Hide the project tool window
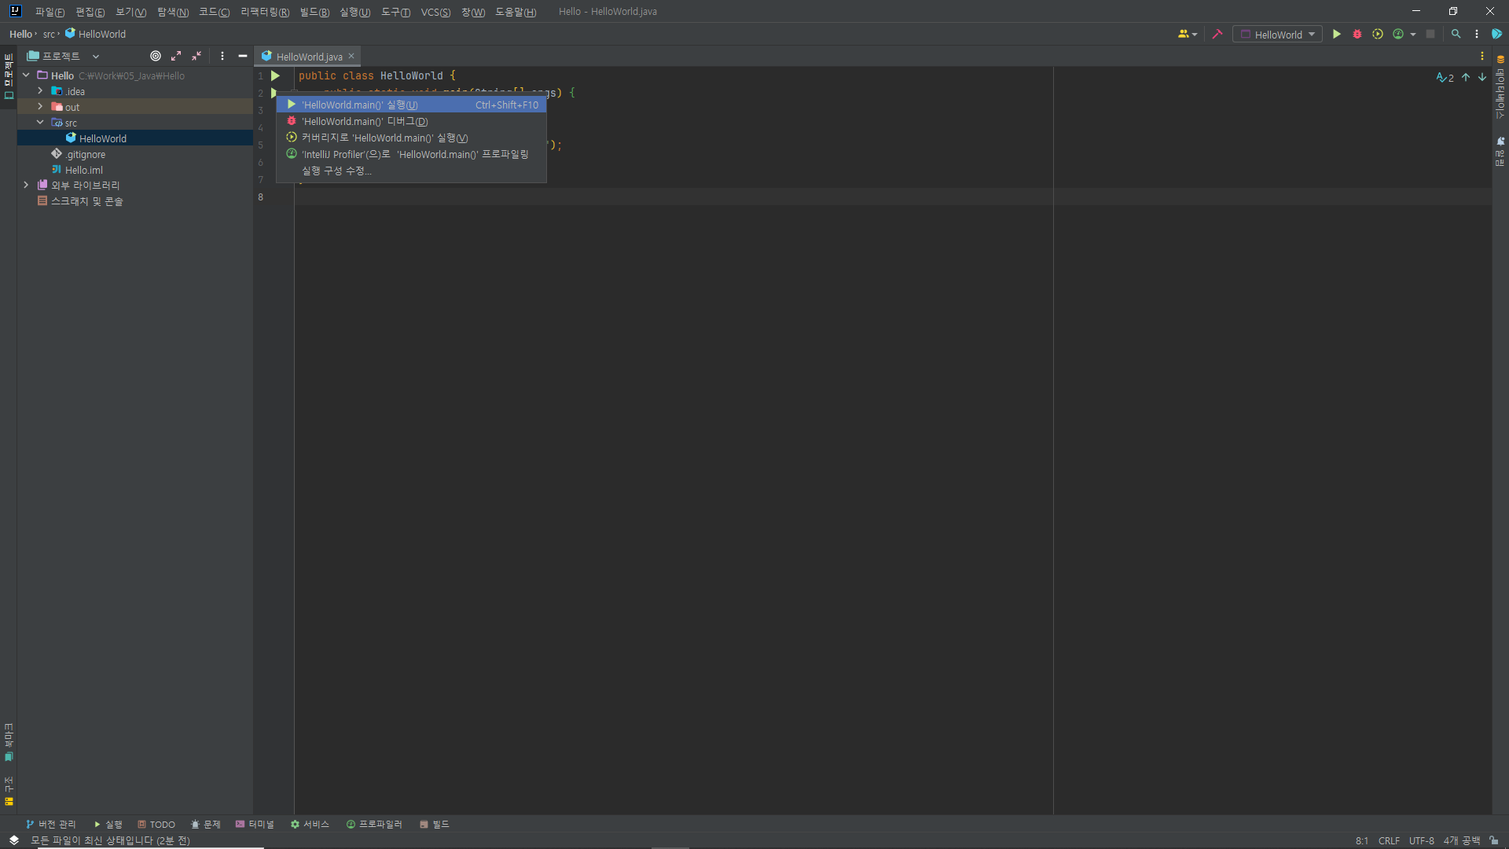1509x849 pixels. [x=243, y=56]
